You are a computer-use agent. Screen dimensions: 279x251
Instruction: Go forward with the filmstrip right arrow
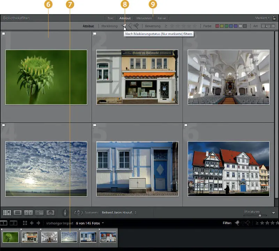pos(38,223)
